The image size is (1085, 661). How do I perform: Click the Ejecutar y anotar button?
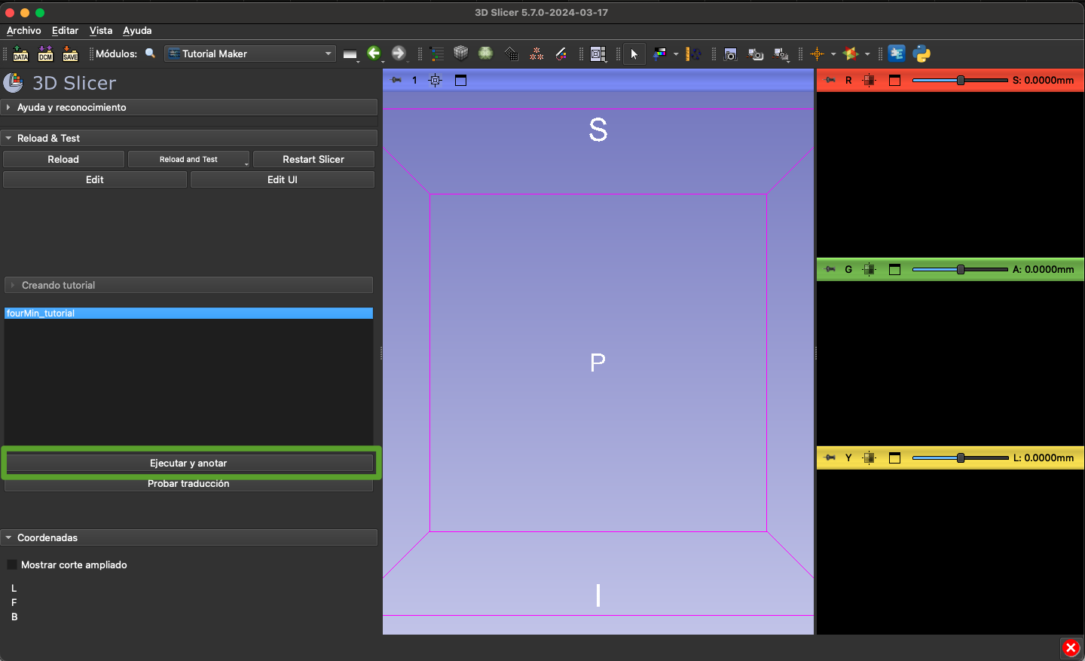pos(188,463)
